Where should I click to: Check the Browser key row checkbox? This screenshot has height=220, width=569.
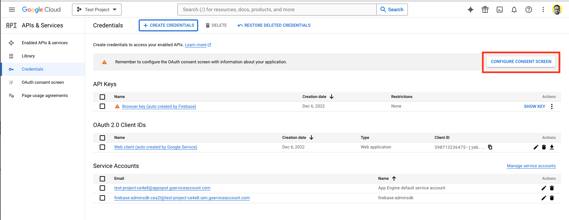[102, 106]
